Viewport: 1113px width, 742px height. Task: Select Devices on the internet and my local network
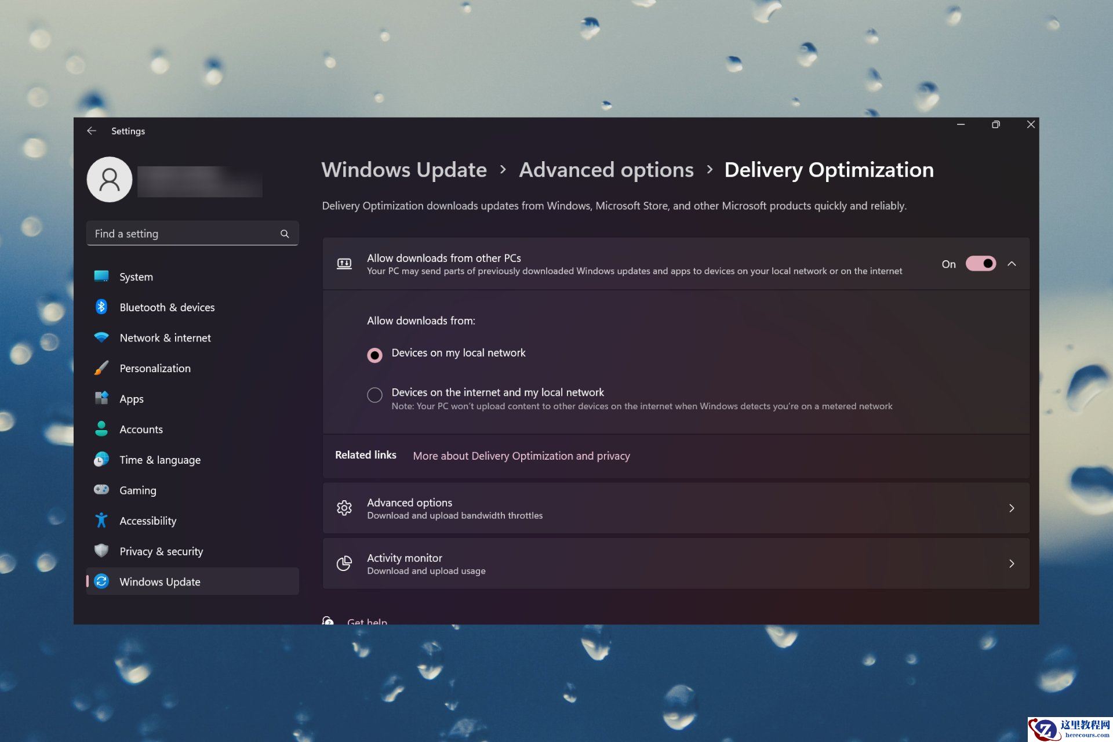click(x=374, y=395)
